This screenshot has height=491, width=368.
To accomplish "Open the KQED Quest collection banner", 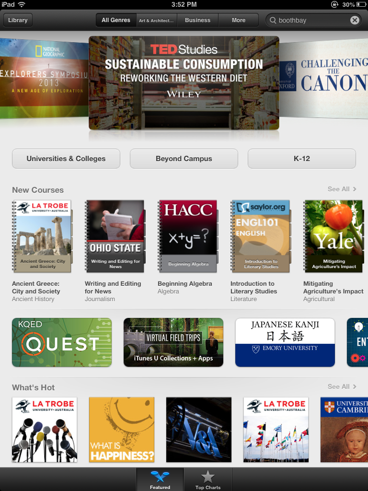I will coord(62,342).
